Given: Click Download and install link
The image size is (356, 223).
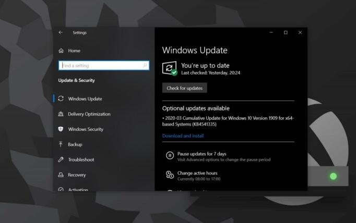Looking at the screenshot, I should [x=183, y=136].
